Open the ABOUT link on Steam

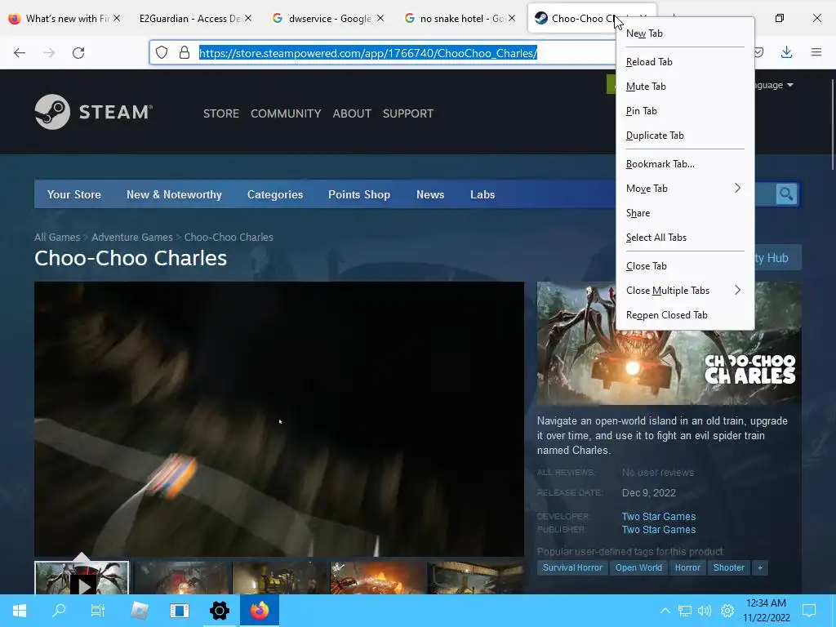coord(352,113)
